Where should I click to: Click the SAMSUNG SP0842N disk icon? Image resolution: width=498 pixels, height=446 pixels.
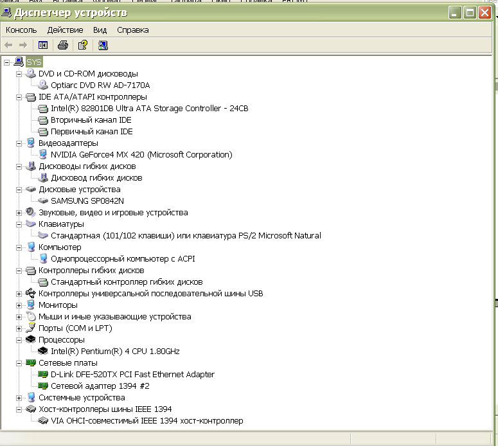43,201
